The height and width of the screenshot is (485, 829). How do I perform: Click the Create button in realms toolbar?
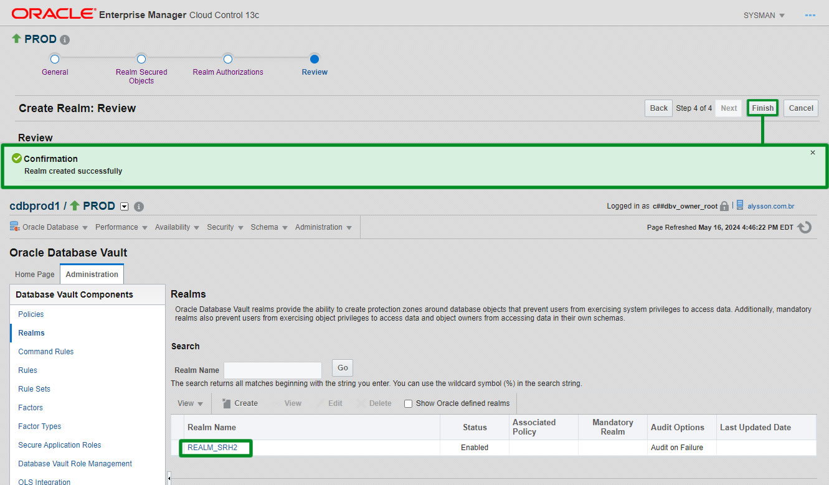pos(240,403)
